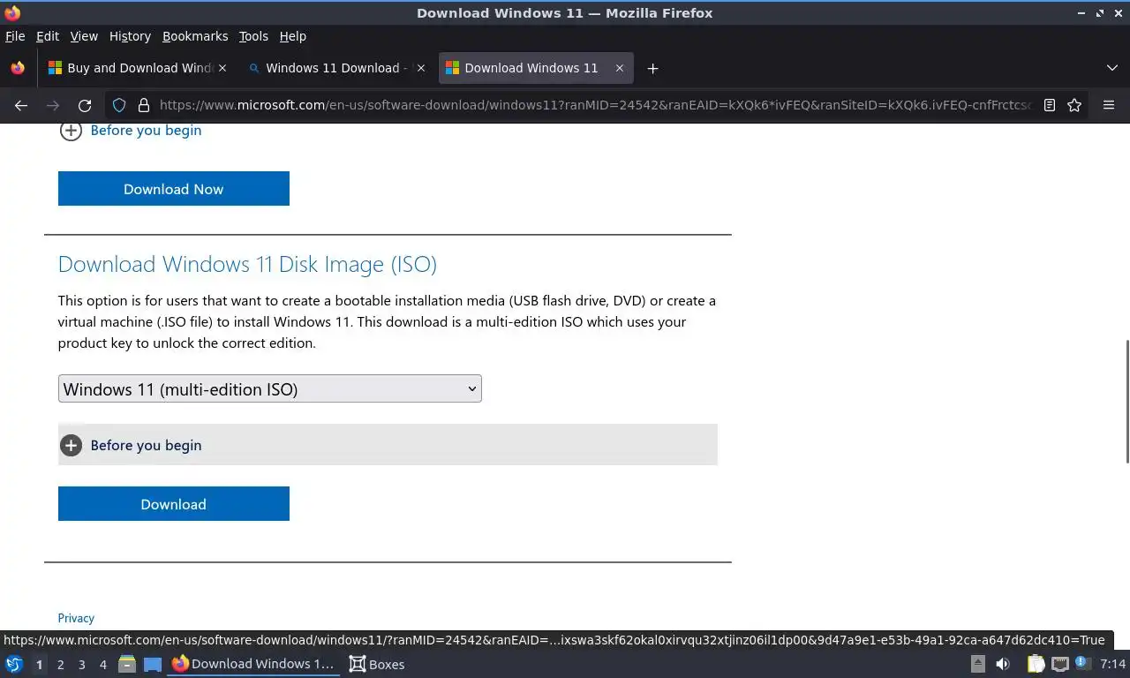1130x678 pixels.
Task: Click the removable media eject tray icon
Action: (x=978, y=664)
